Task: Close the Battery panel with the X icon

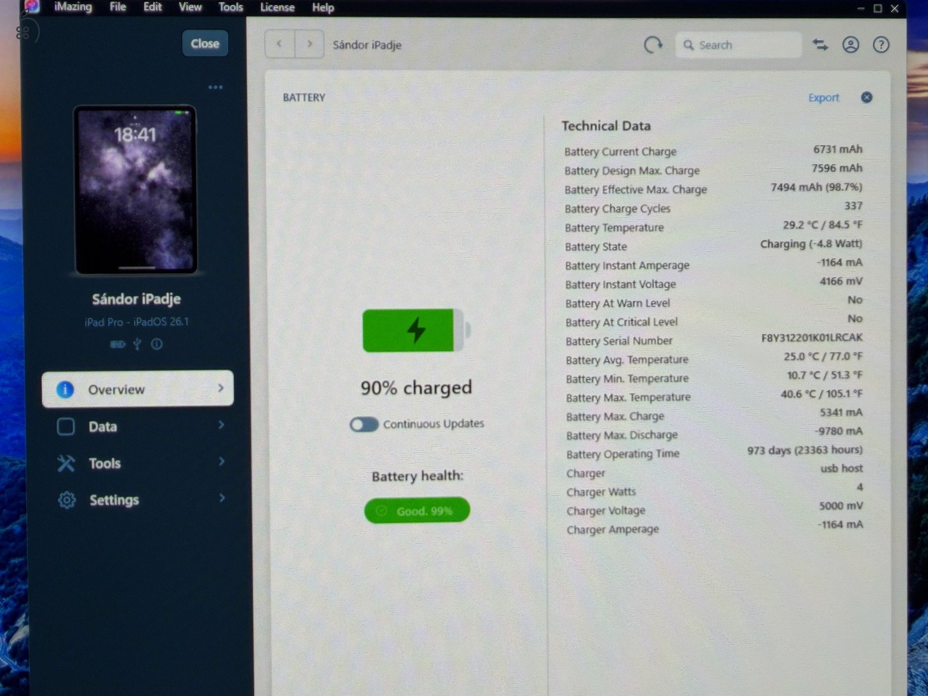Action: (x=866, y=98)
